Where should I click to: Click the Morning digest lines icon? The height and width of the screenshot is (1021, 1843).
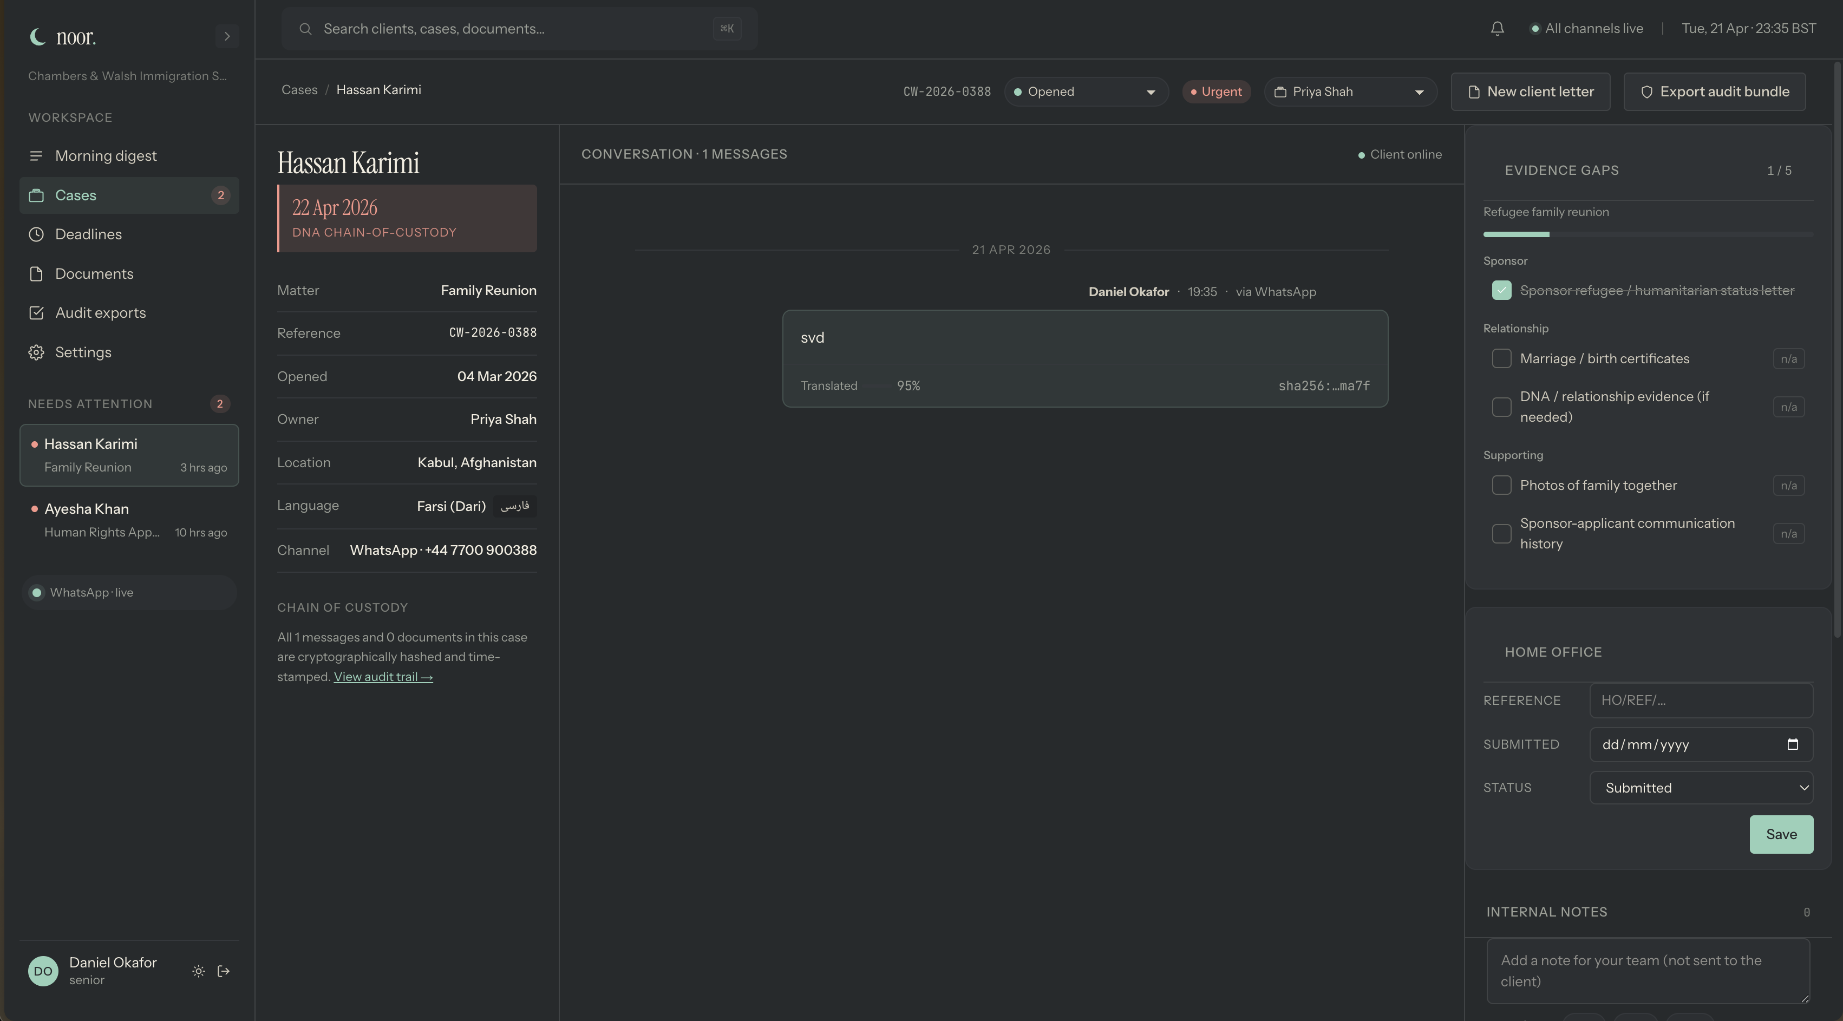(36, 156)
